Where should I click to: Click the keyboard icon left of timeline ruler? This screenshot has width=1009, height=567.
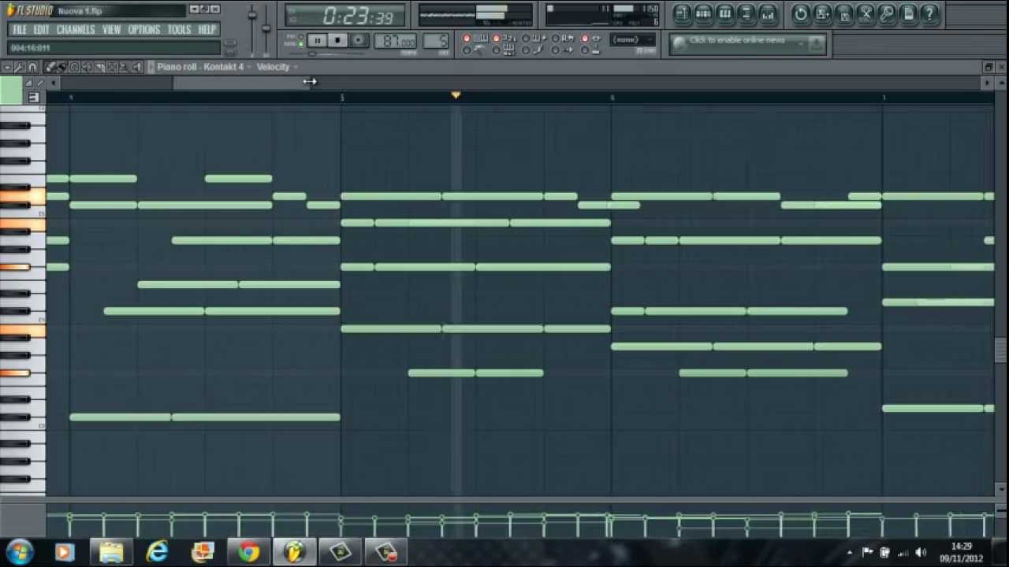[x=33, y=97]
